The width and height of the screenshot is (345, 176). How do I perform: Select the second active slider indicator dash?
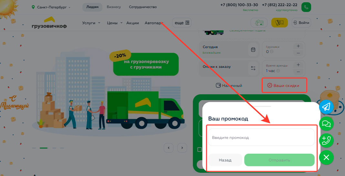click(44, 148)
